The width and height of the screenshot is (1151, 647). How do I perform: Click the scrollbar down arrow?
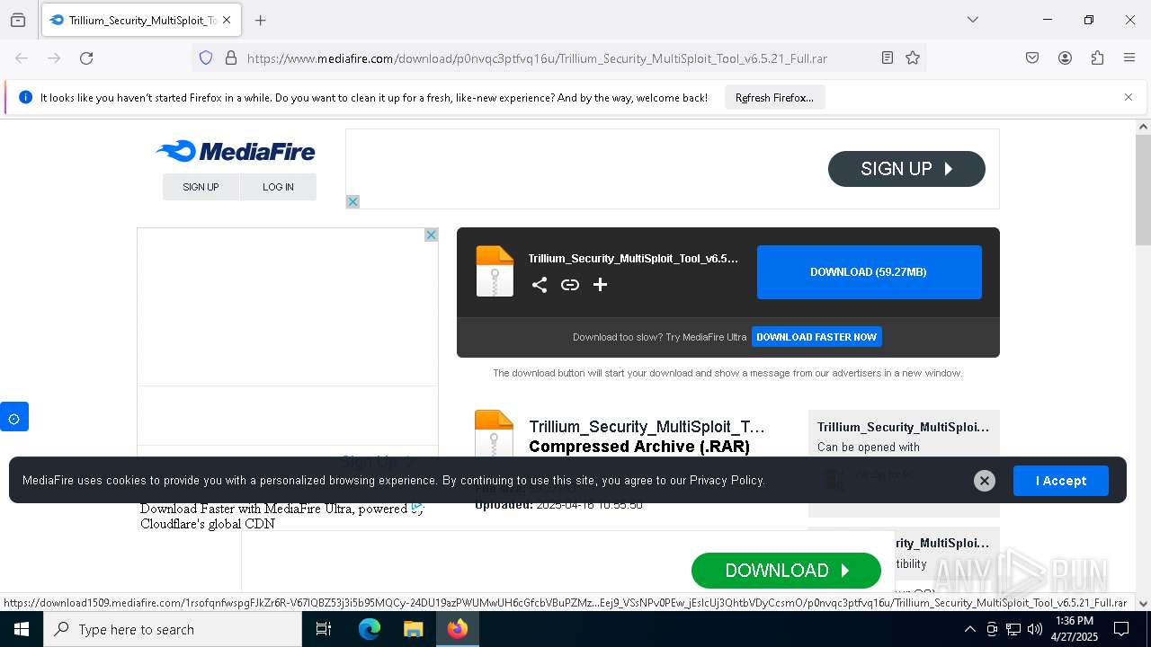(x=1143, y=603)
